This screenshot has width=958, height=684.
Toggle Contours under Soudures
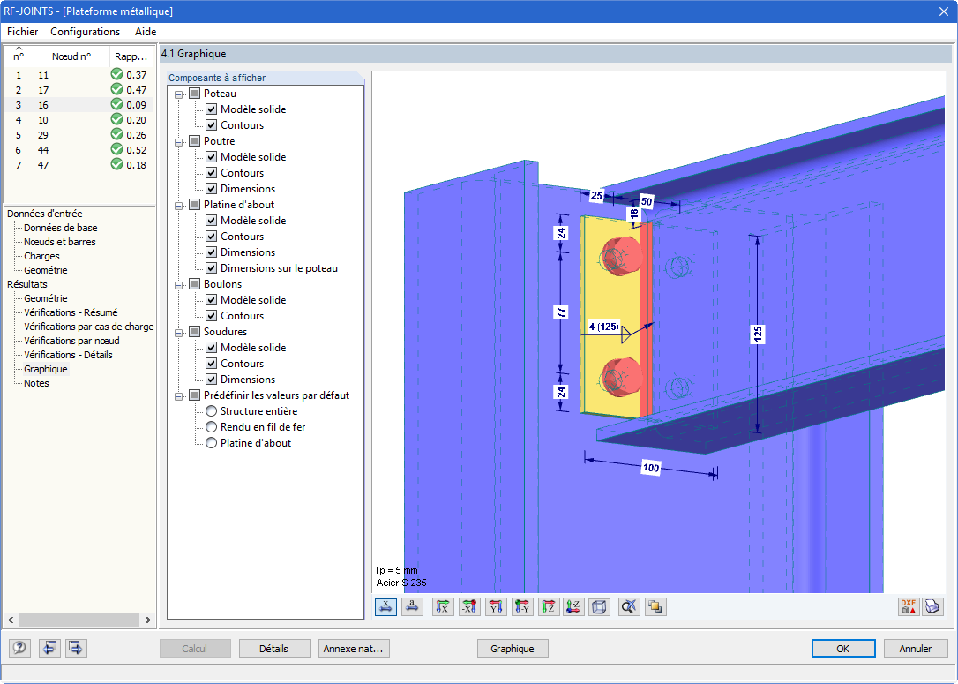212,364
